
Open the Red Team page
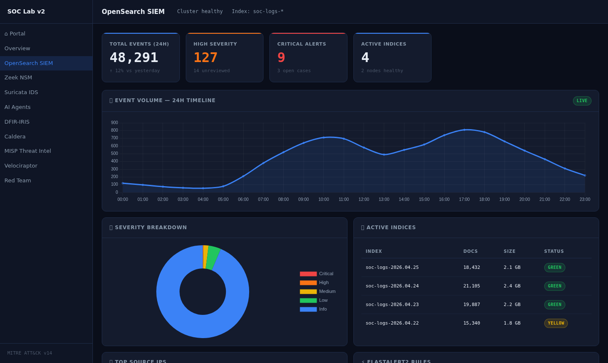(18, 180)
